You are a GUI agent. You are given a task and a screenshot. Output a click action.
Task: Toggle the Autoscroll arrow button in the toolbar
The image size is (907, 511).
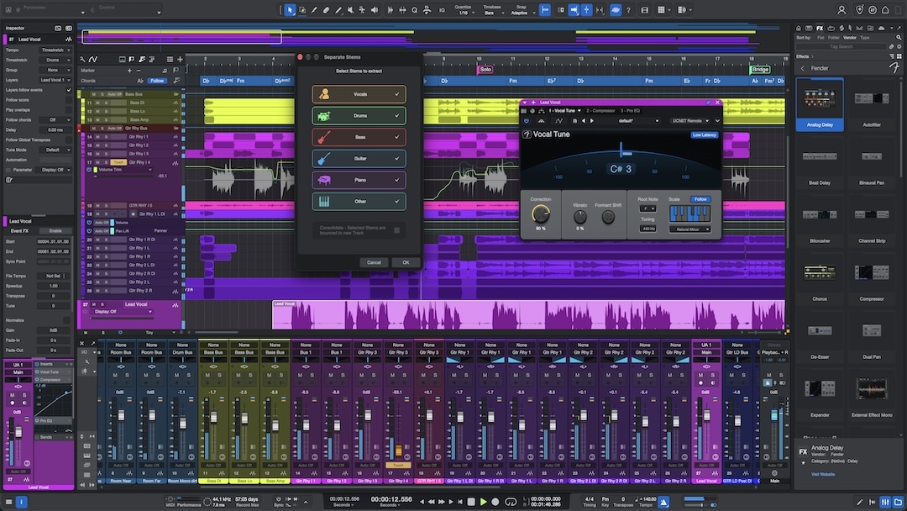574,10
